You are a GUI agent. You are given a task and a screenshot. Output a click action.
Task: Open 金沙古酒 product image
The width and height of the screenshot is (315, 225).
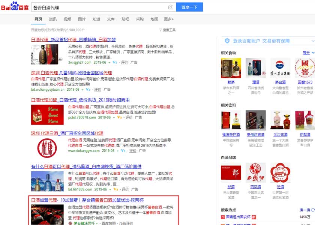pyautogui.click(x=280, y=120)
